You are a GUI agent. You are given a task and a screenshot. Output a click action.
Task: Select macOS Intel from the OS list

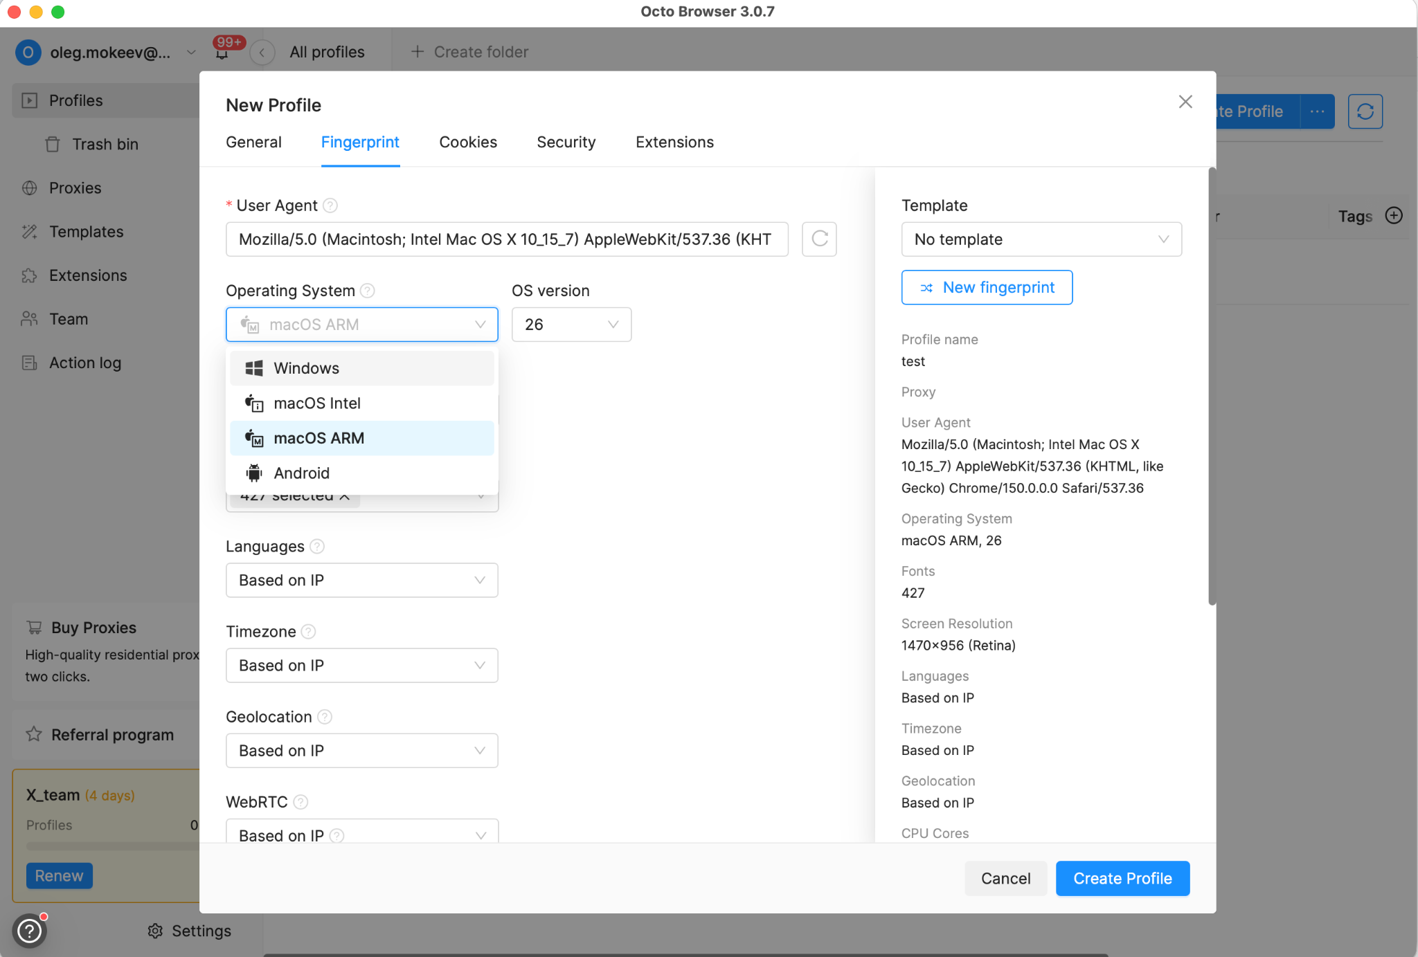[362, 403]
